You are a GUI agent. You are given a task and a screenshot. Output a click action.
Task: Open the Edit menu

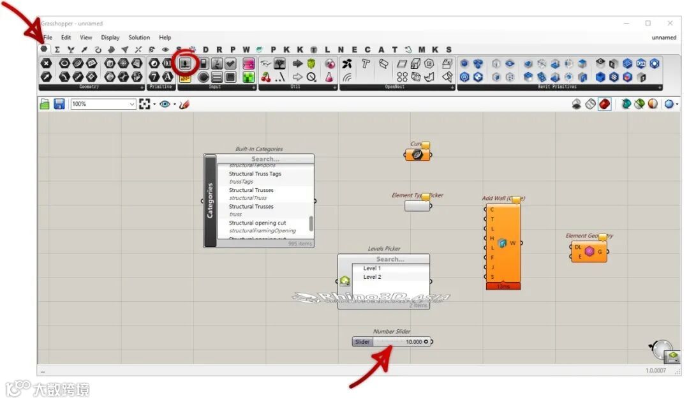click(66, 38)
